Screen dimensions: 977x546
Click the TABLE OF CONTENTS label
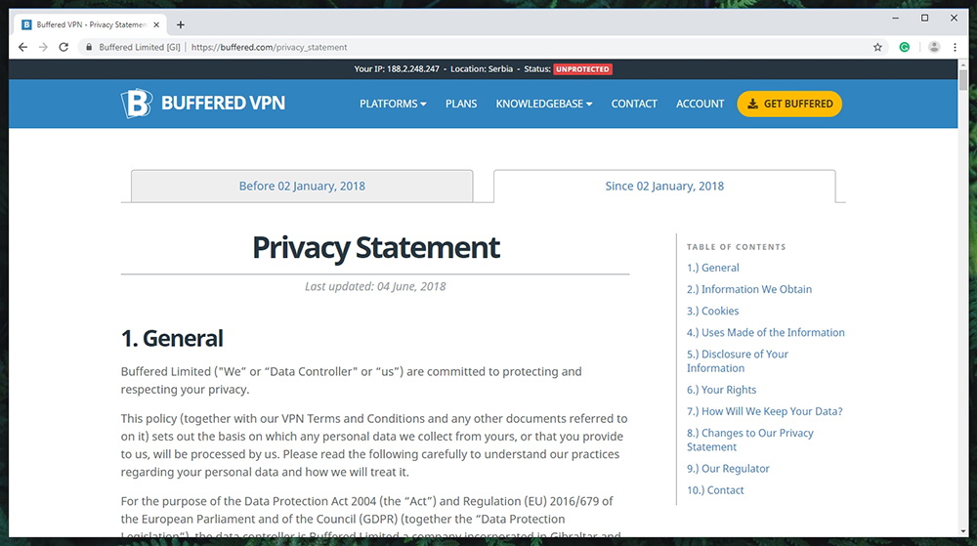click(737, 247)
